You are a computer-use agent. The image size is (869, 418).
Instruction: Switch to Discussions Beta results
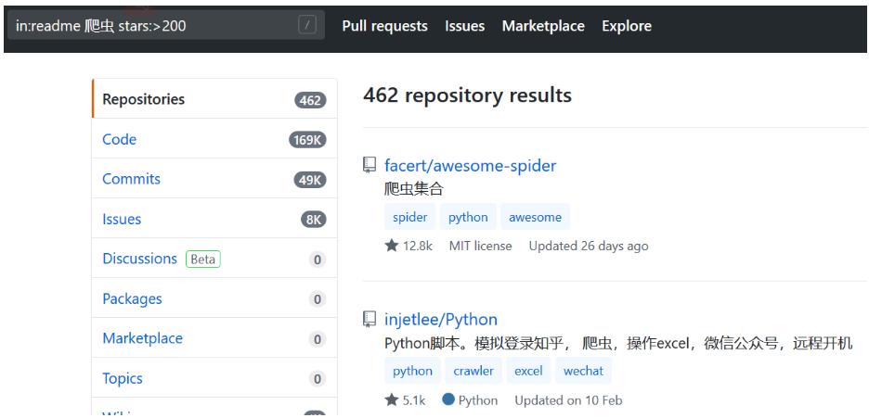pyautogui.click(x=214, y=259)
